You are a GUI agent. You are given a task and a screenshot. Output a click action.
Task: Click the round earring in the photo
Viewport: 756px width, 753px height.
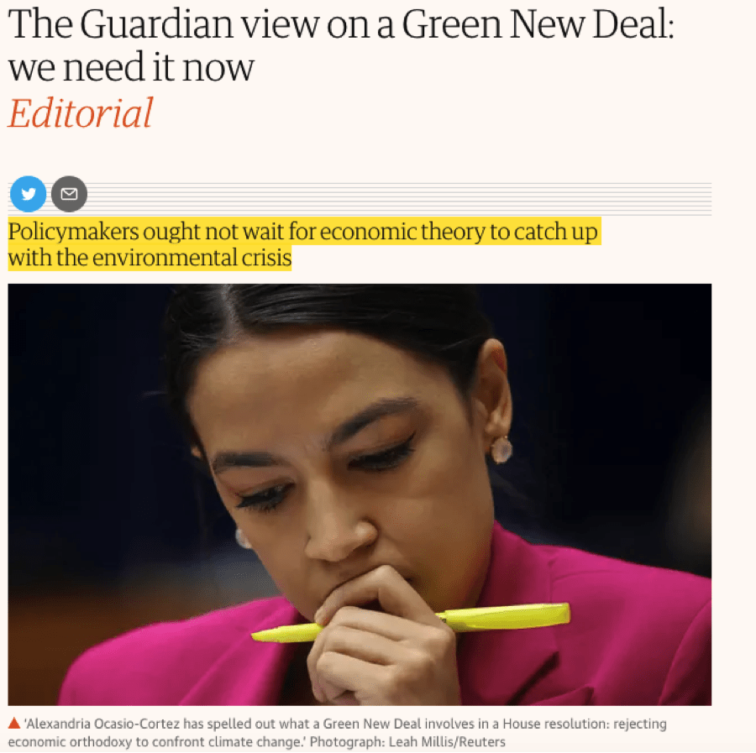[x=501, y=449]
